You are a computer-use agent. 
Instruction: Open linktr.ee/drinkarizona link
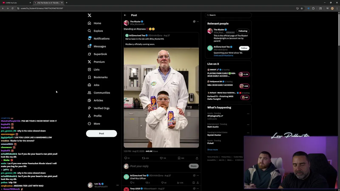tap(223, 55)
